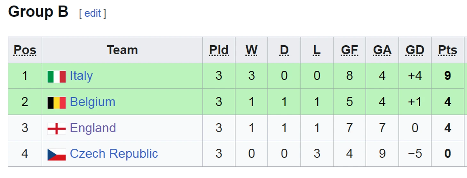Open the England team link
The height and width of the screenshot is (178, 467).
[x=93, y=128]
